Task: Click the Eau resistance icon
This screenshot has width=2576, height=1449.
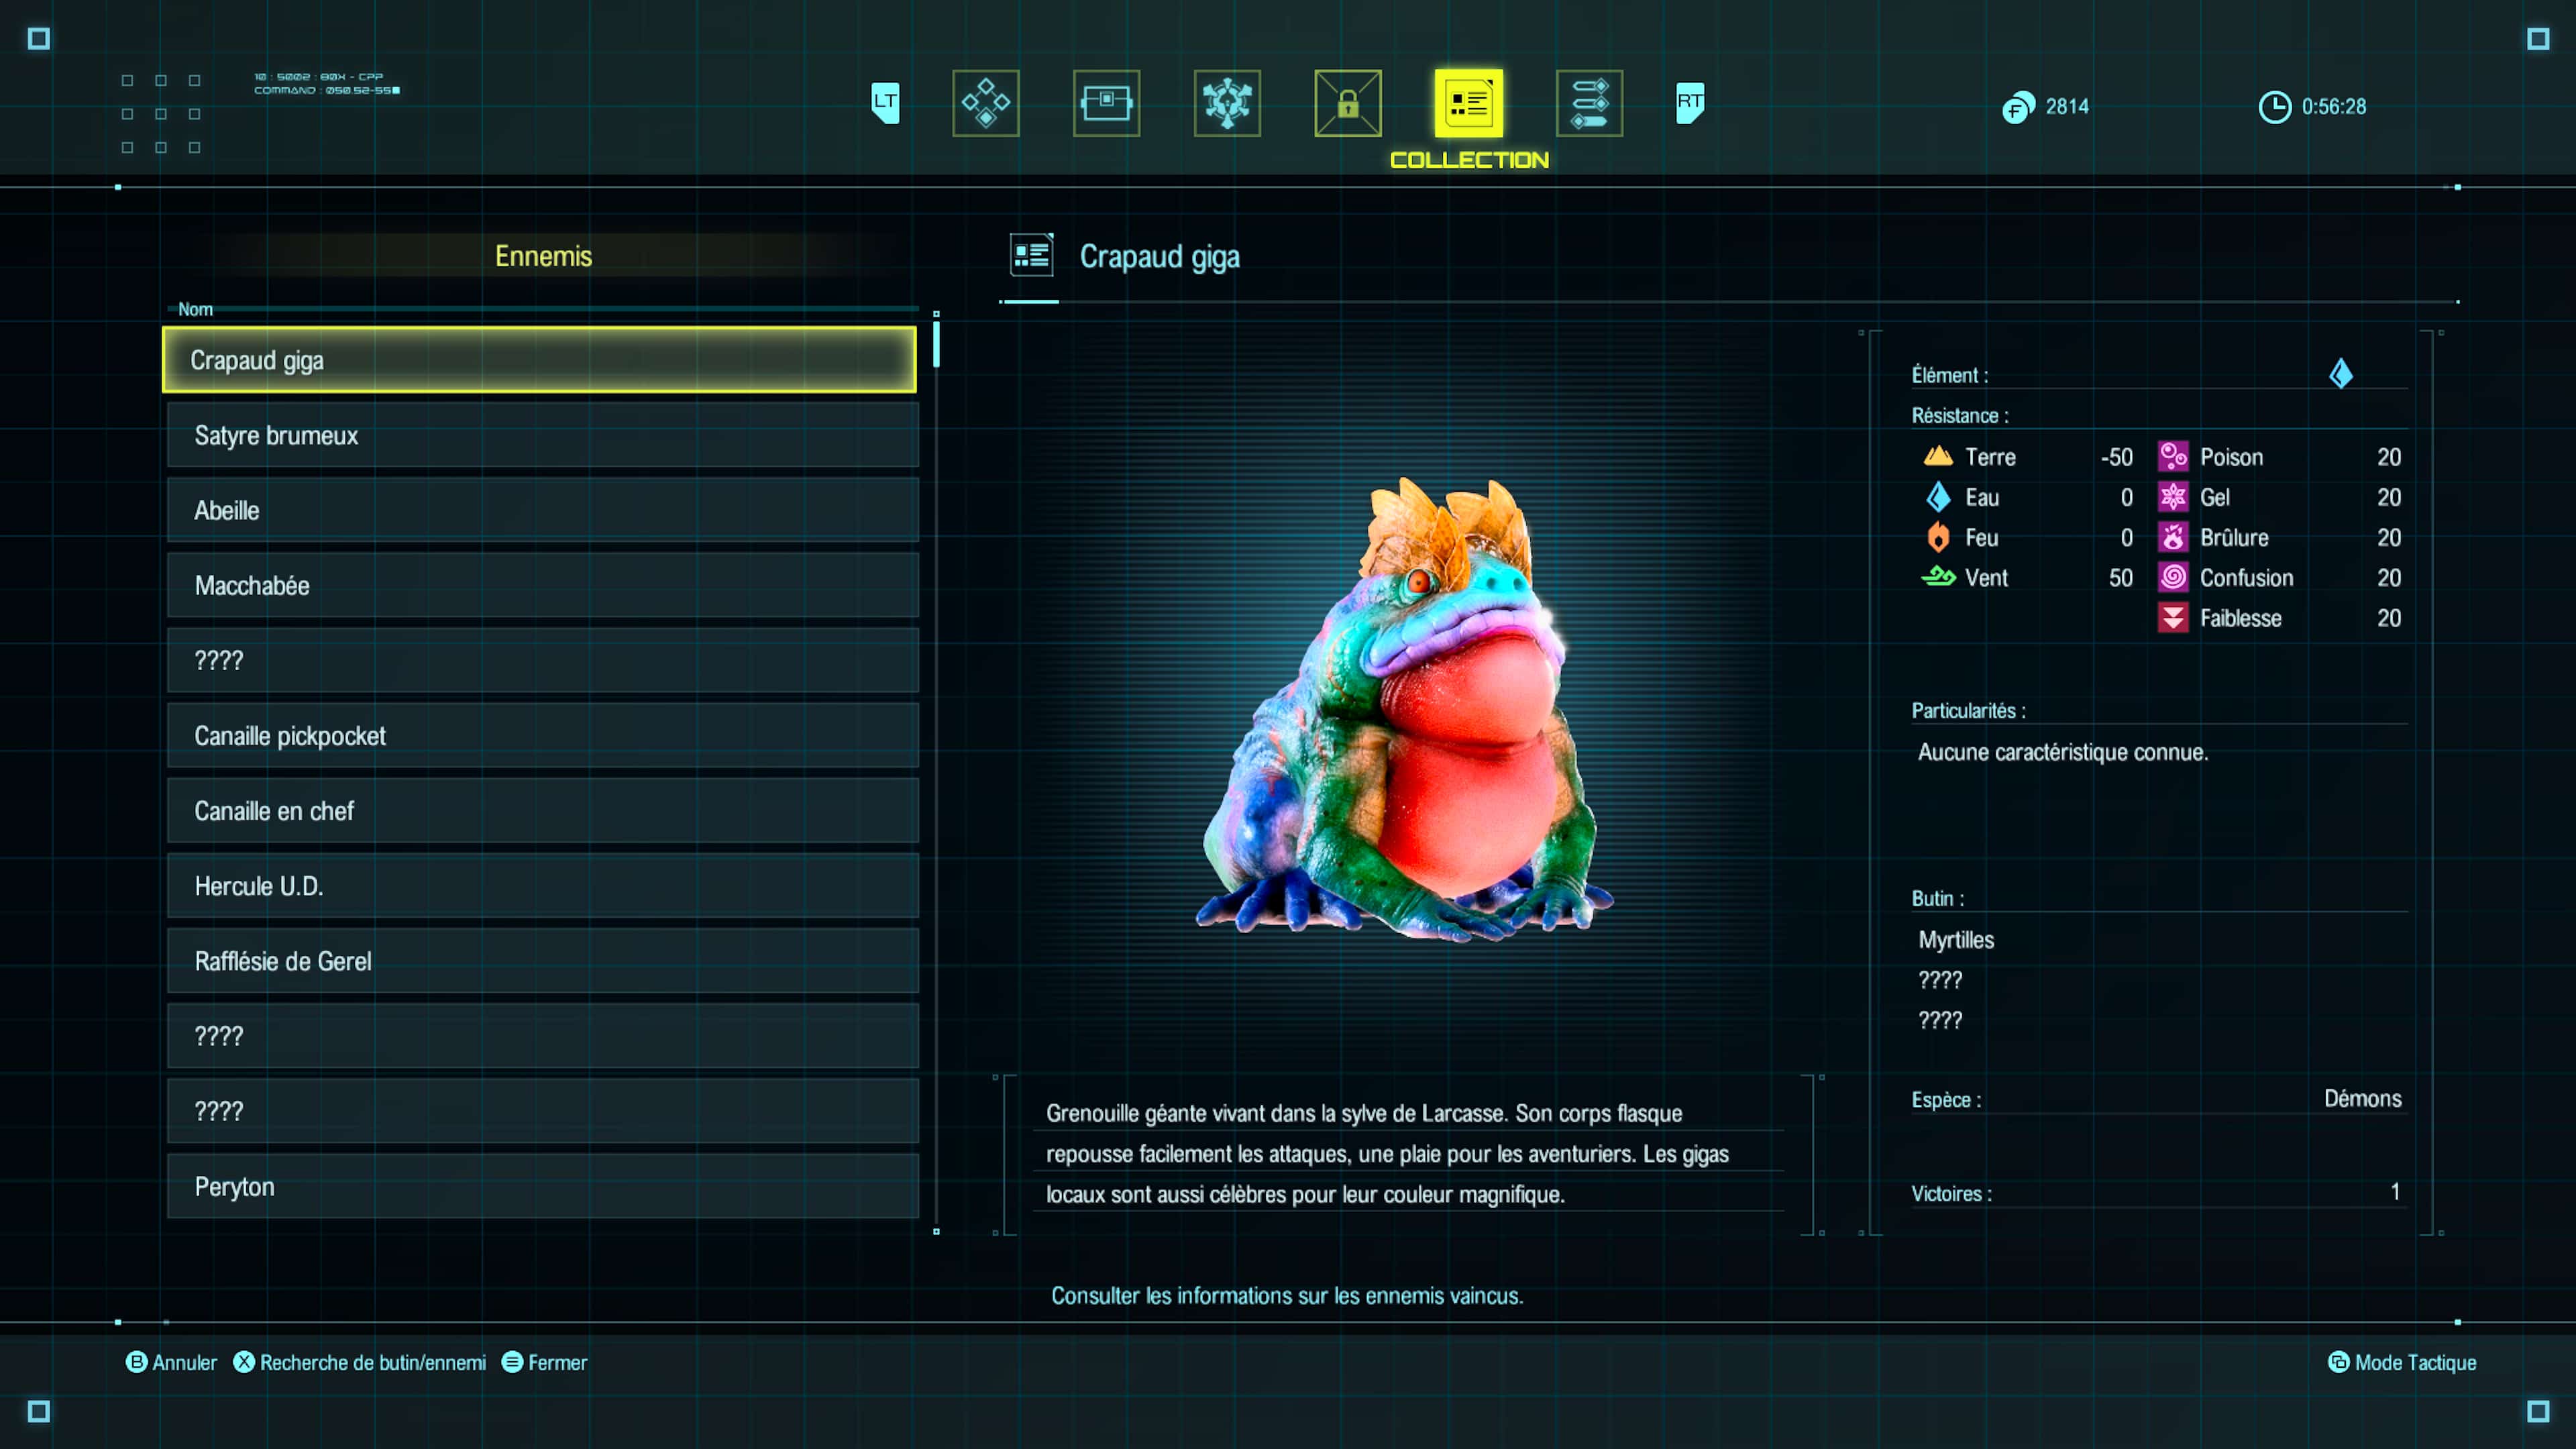Action: pos(1938,497)
